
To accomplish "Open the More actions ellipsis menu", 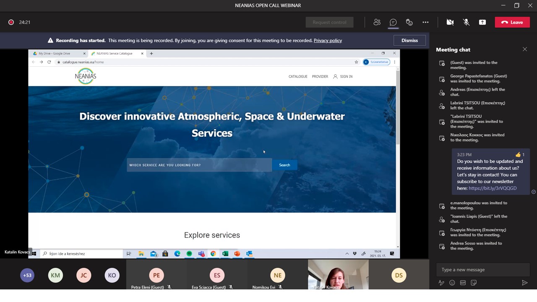I will [425, 22].
